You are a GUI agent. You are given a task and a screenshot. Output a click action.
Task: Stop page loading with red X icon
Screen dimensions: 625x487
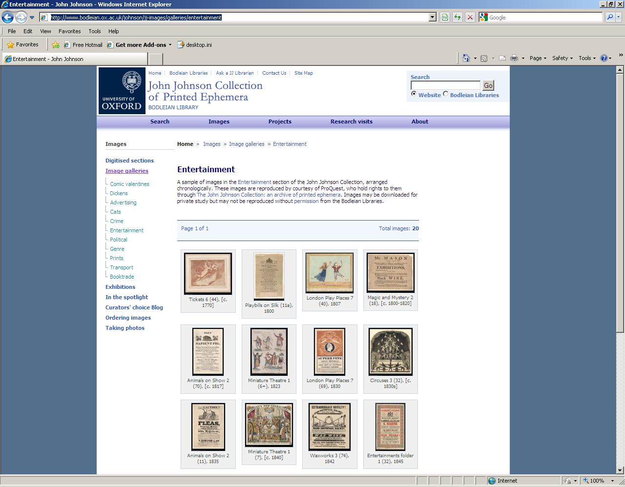coord(470,18)
